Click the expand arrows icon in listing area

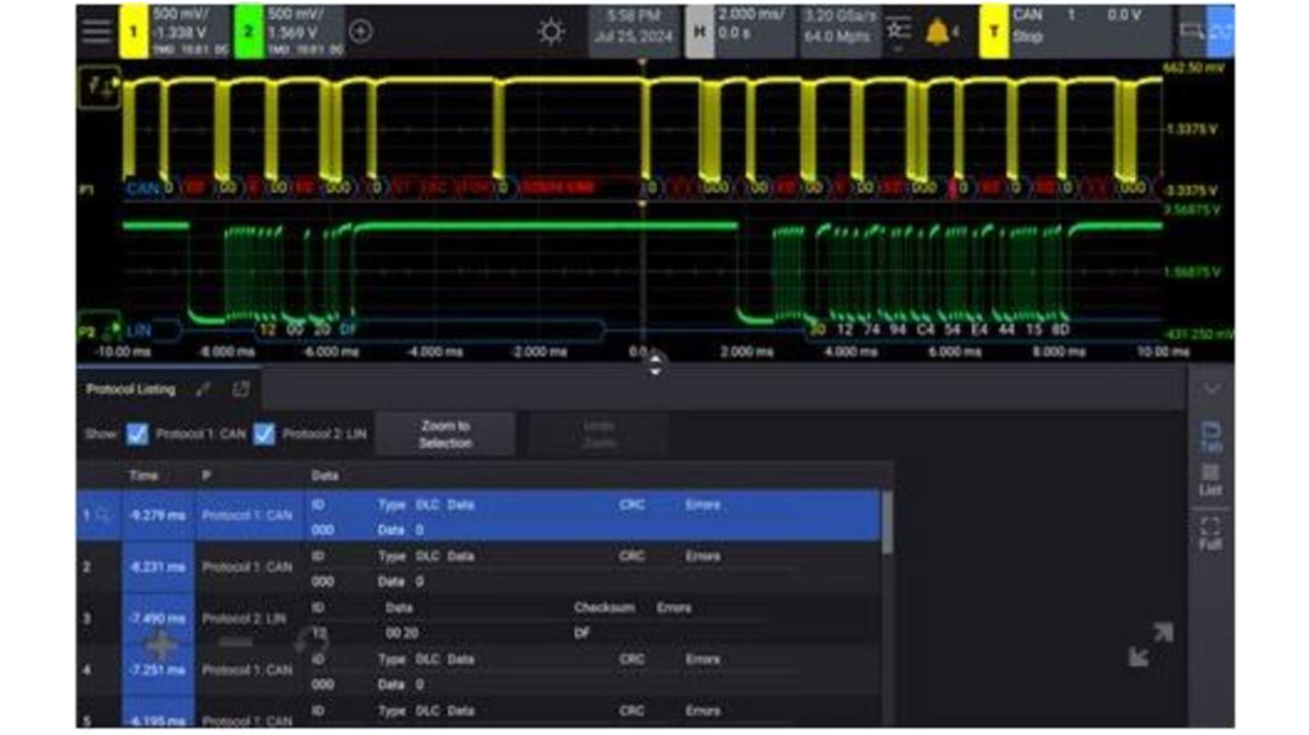tap(1150, 645)
